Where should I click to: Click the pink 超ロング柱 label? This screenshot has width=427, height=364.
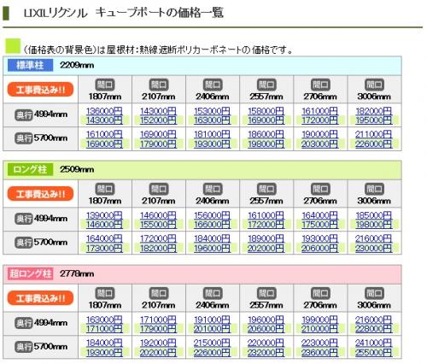[30, 273]
